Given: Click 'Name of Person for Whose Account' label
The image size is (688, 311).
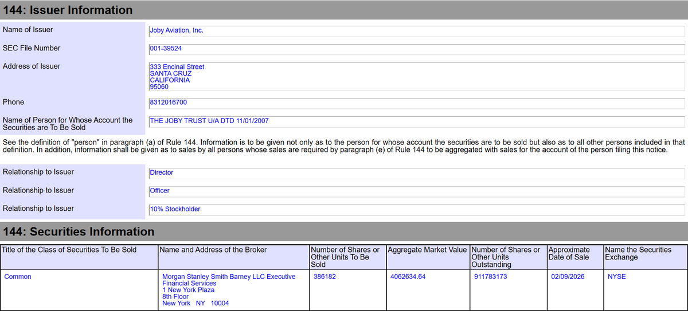Looking at the screenshot, I should click(68, 124).
